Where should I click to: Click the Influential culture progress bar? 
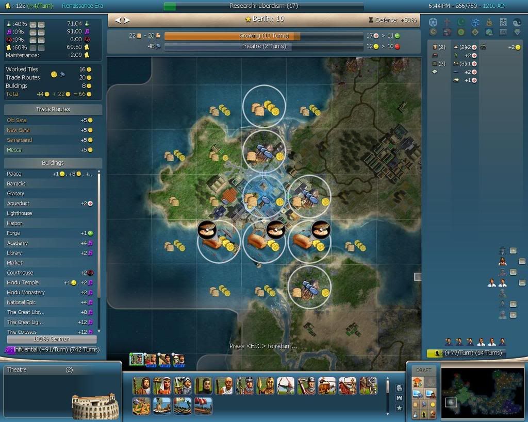coord(52,350)
